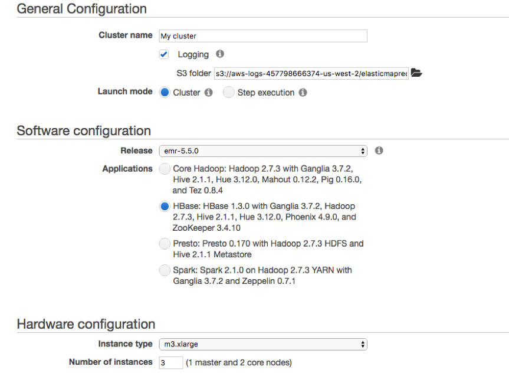
Task: Click the info icon beside Step execution
Action: point(303,93)
